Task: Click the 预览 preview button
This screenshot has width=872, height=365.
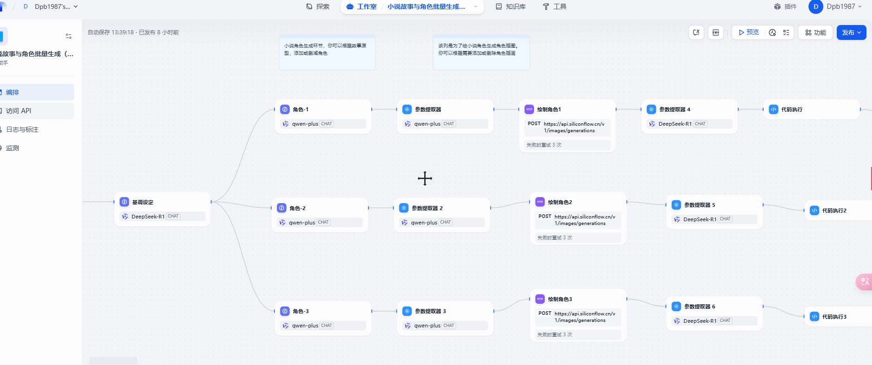Action: pos(749,32)
